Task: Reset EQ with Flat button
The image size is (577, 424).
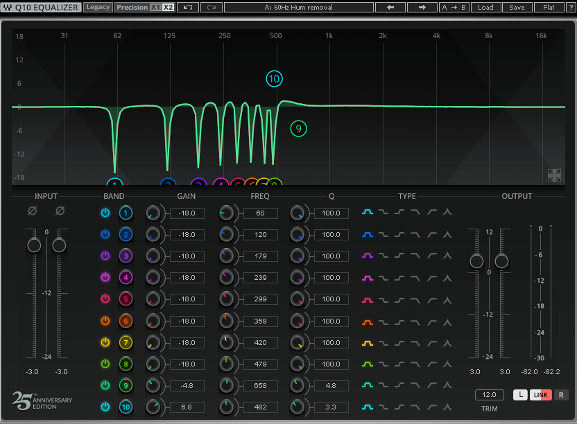Action: (x=549, y=8)
